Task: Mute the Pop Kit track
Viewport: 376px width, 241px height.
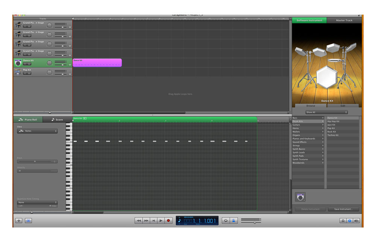Action: click(x=25, y=74)
